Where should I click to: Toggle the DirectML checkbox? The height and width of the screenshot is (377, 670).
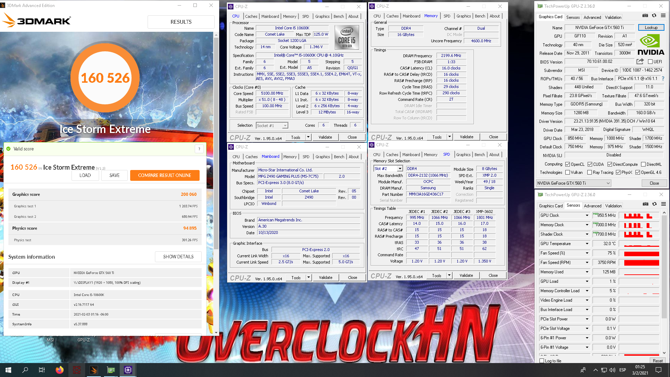[x=643, y=164]
